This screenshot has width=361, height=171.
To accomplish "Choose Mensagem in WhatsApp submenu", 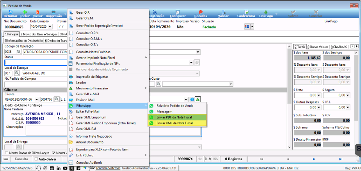I will pyautogui.click(x=177, y=112).
